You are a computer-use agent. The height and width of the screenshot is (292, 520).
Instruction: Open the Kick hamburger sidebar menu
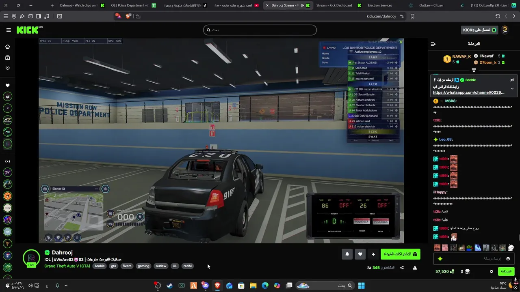pos(9,30)
